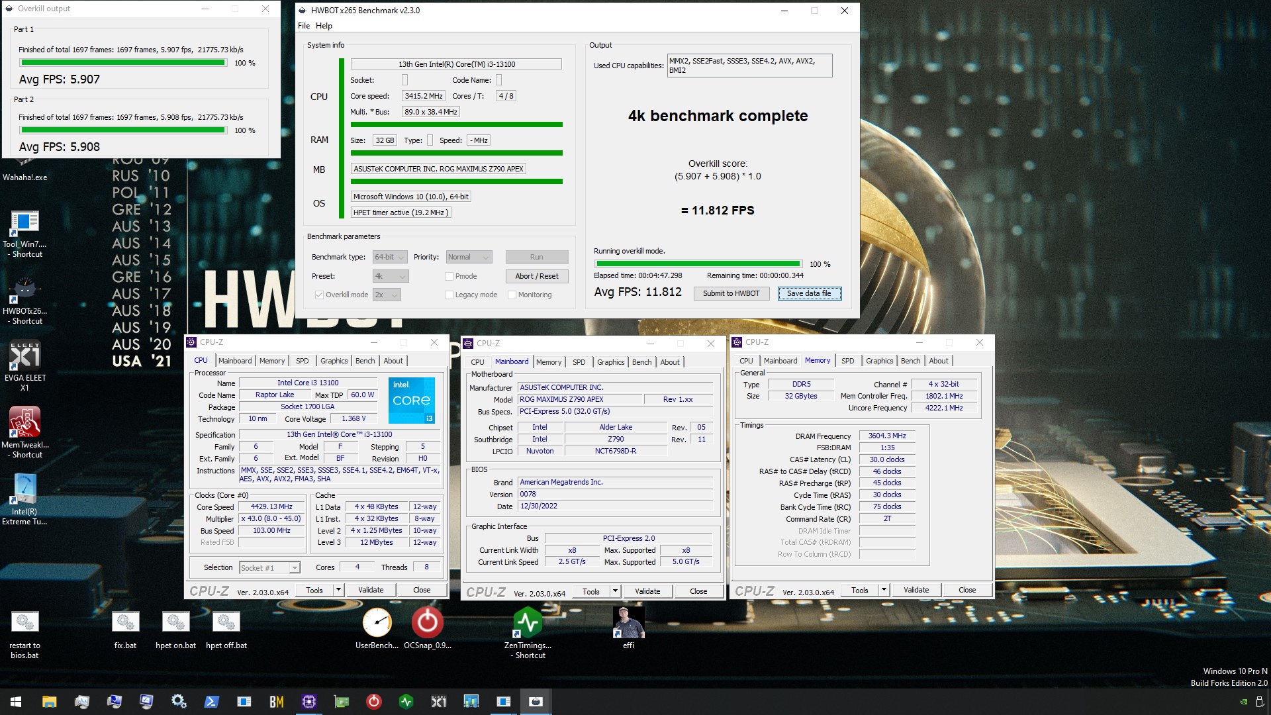Open Preset 4k dropdown
The image size is (1271, 715).
click(x=391, y=276)
